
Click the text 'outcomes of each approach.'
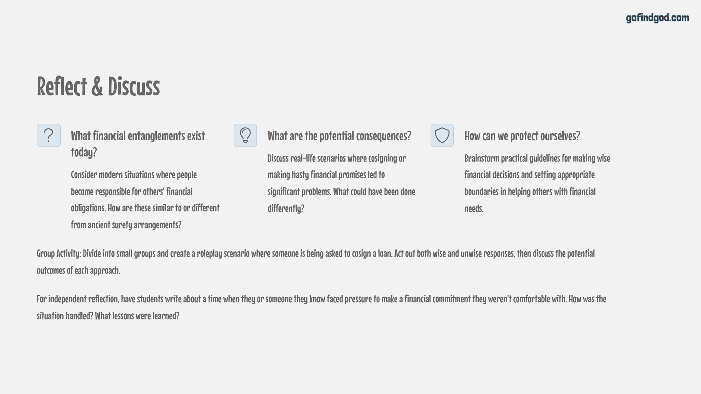click(78, 271)
